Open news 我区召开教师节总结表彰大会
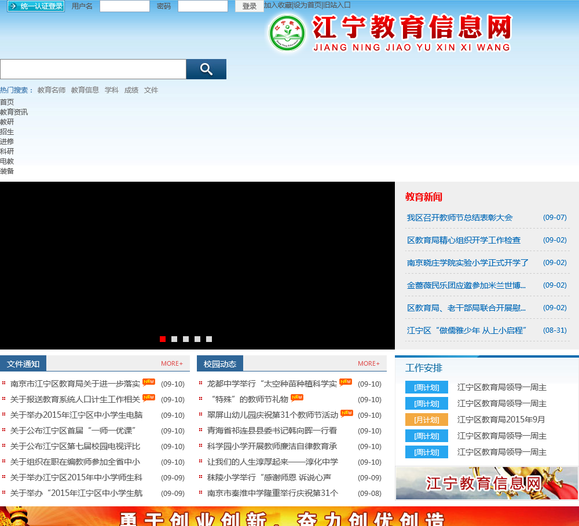This screenshot has width=579, height=526. point(460,218)
